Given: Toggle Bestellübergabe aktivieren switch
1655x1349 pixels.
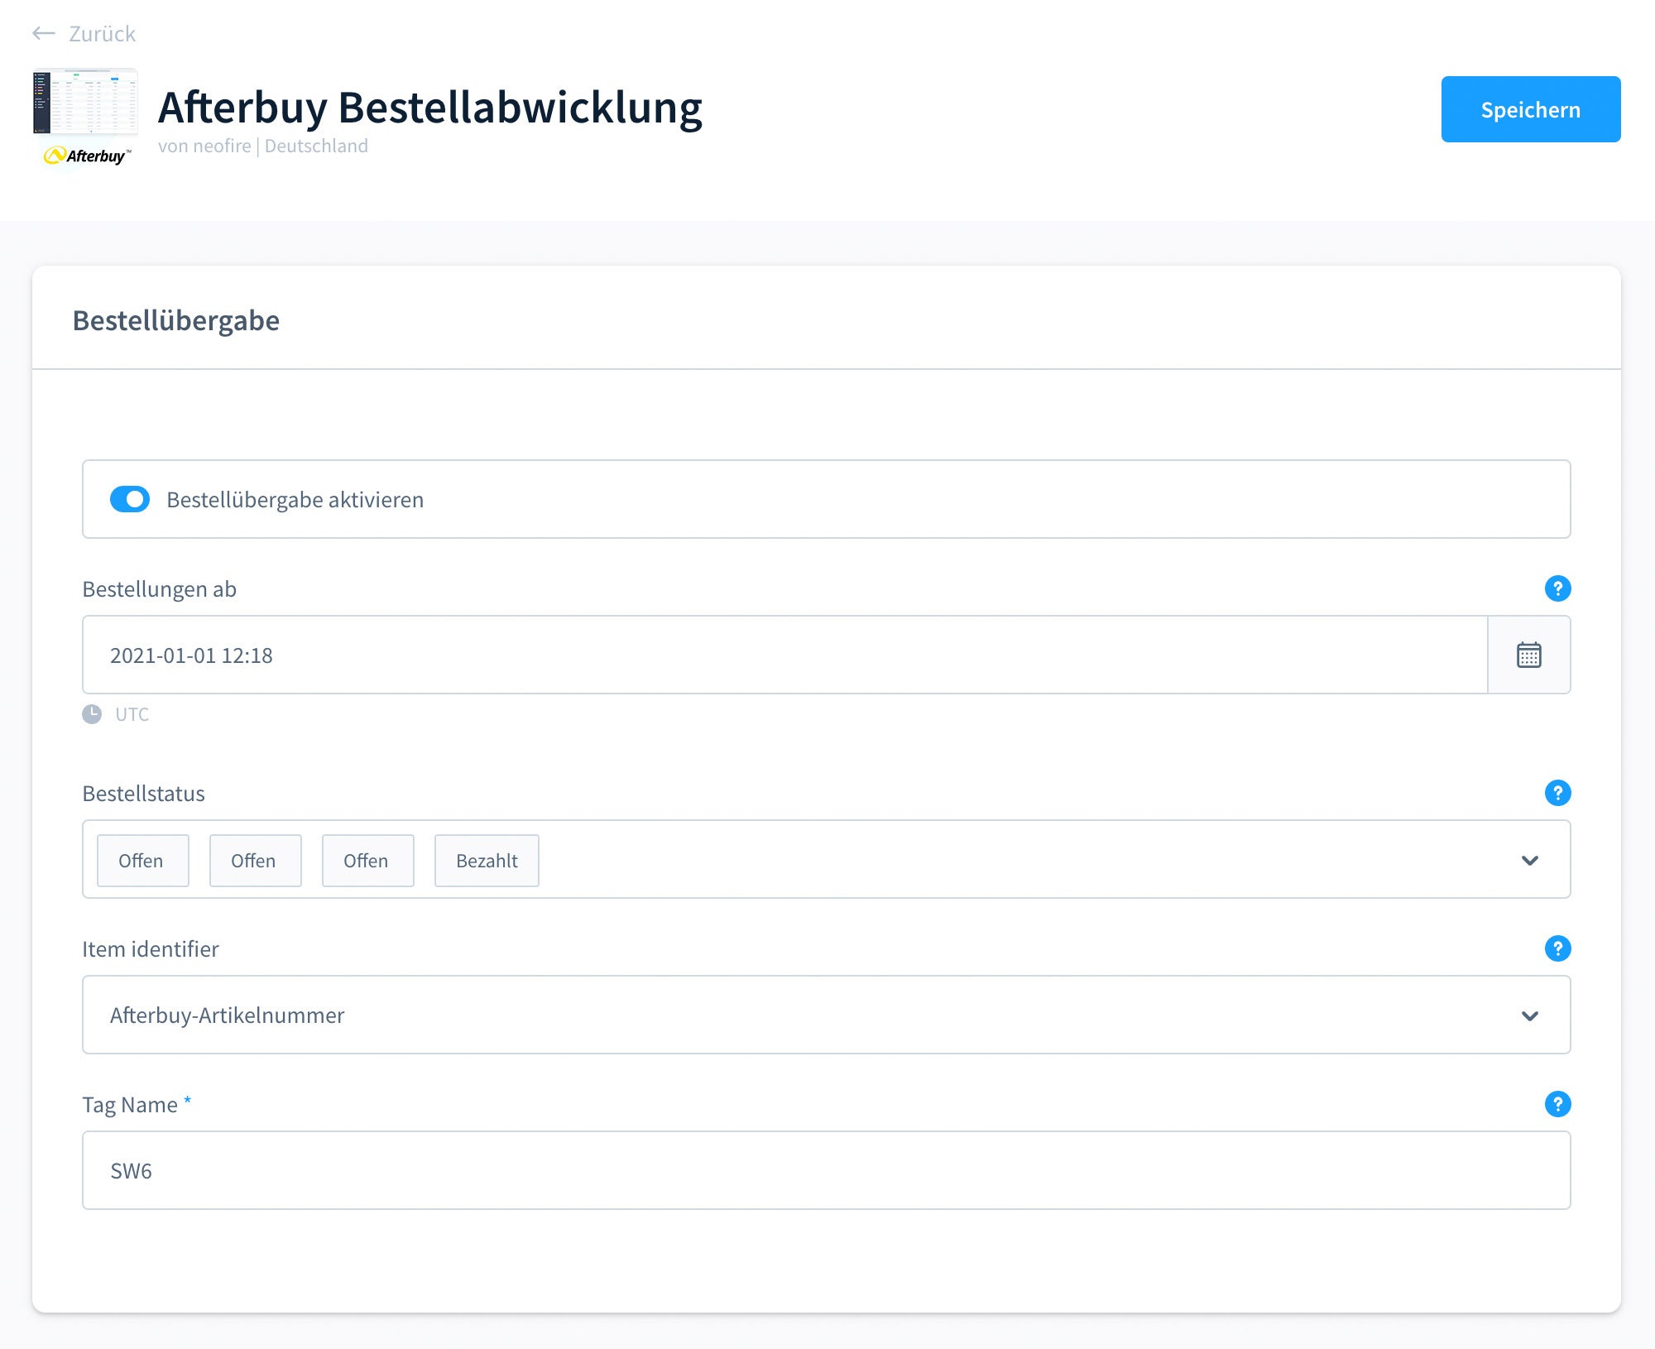Looking at the screenshot, I should (x=130, y=499).
